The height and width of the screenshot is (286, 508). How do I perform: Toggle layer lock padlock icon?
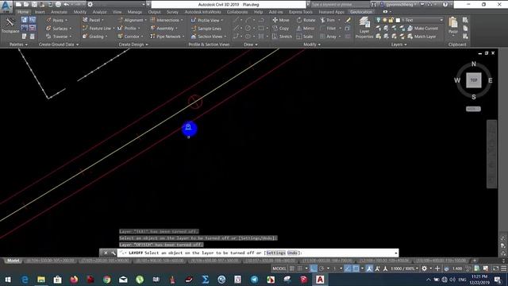click(x=391, y=20)
